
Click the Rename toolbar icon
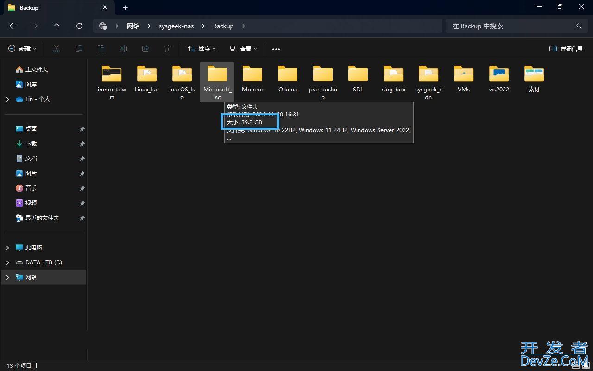[123, 49]
